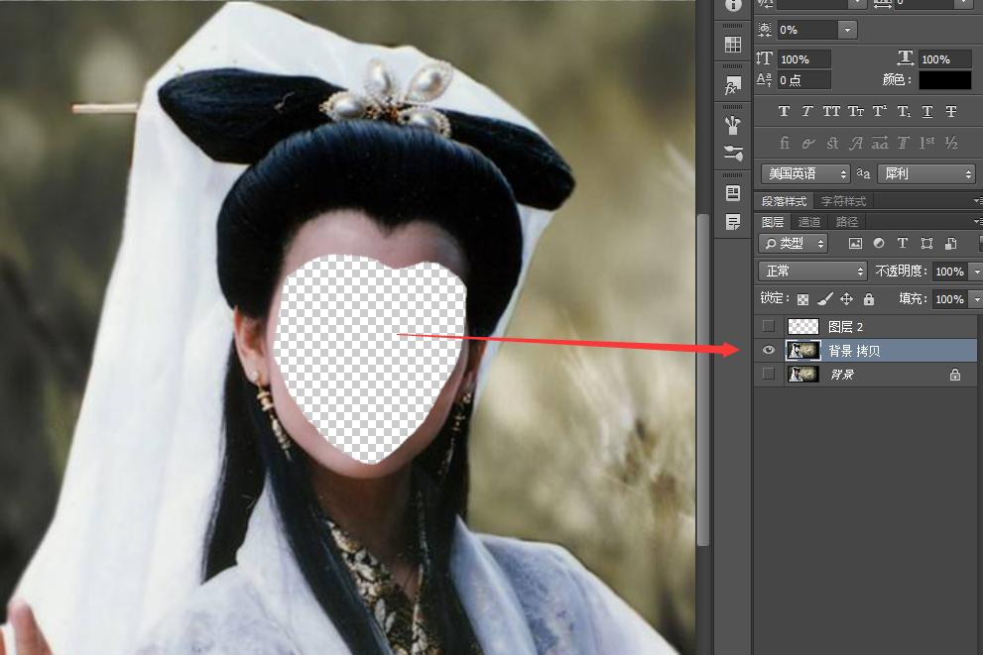Open the Styles (fx) panel icon

(x=733, y=86)
